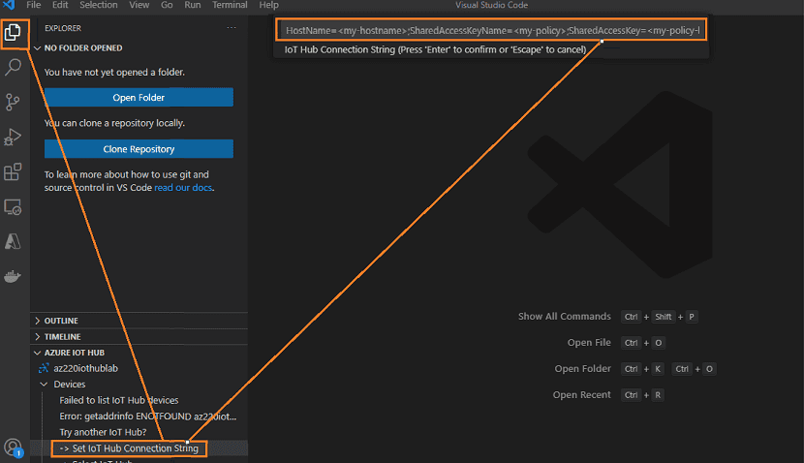The width and height of the screenshot is (804, 463).
Task: Click the az220iothublab hub icon
Action: point(44,368)
